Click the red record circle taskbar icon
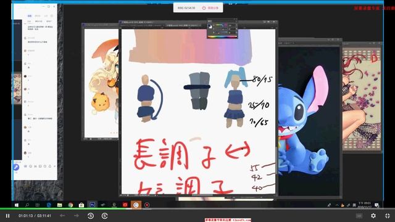Image resolution: width=395 pixels, height=222 pixels. click(x=147, y=205)
